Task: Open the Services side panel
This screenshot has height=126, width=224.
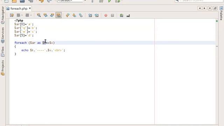Action: 2,35
